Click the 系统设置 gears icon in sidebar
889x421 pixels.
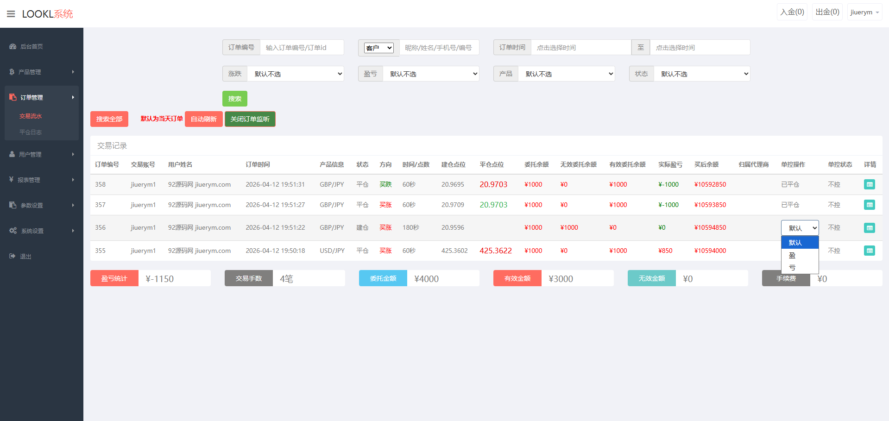click(x=13, y=231)
